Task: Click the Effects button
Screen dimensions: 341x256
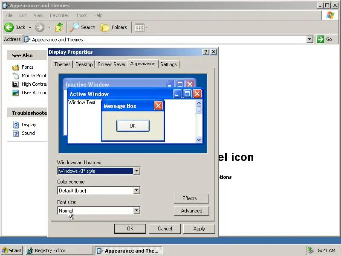Action: [x=191, y=198]
